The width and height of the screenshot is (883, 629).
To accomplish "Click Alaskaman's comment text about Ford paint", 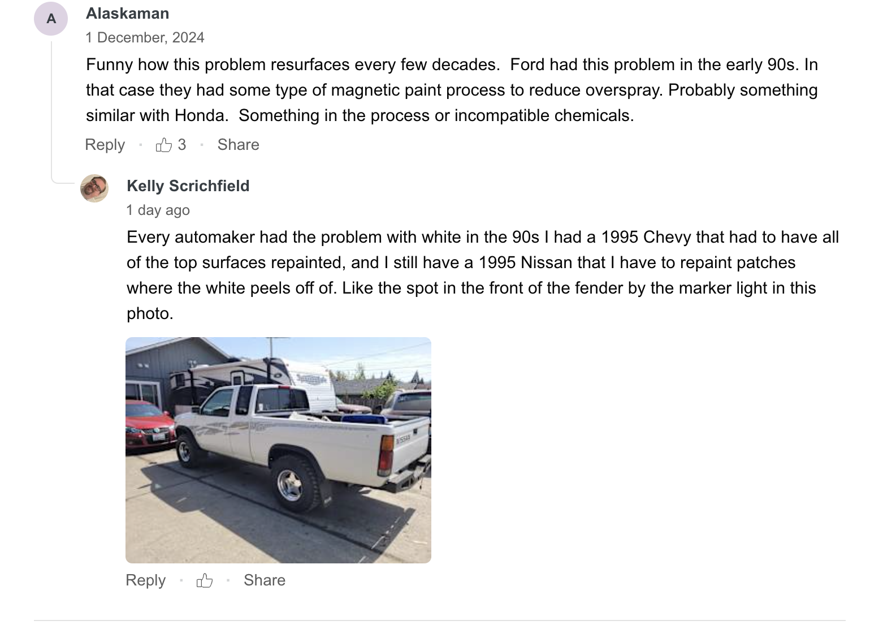I will tap(452, 90).
